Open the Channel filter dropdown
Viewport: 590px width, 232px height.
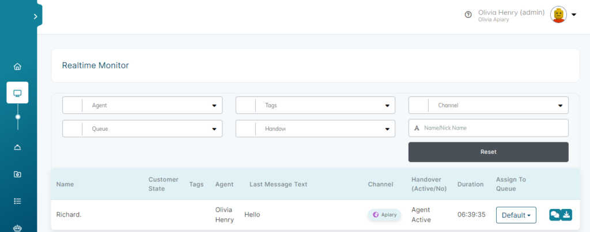[489, 105]
